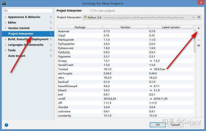The height and width of the screenshot is (131, 206).
Task: Open the Project Interpreter dropdown
Action: pos(139,17)
